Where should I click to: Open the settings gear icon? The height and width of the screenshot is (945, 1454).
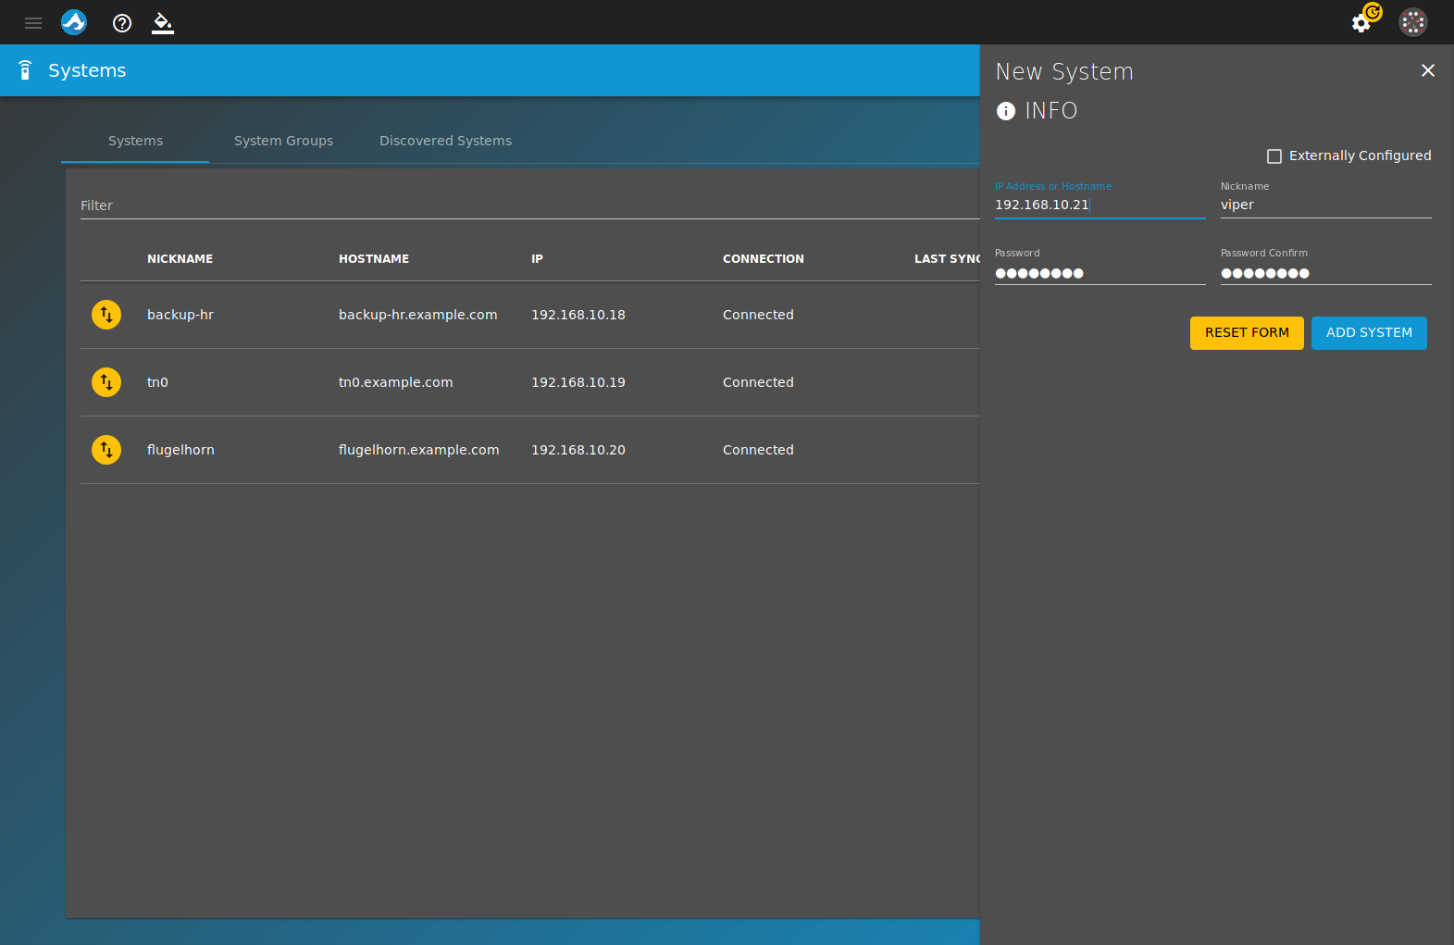click(x=1361, y=23)
